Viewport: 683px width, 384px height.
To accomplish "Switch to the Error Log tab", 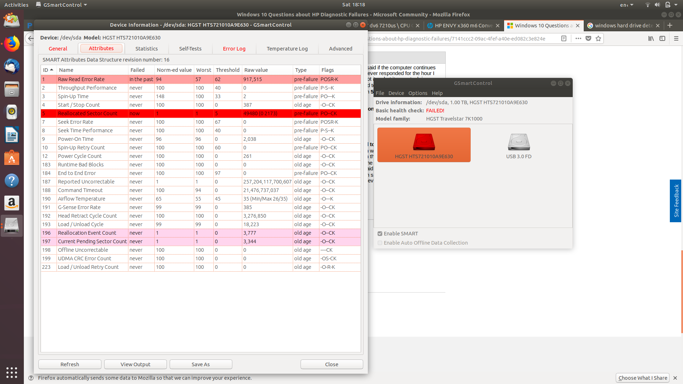I will [234, 49].
